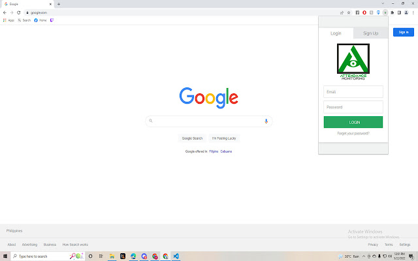Open the browser side panel icon
418x261 pixels.
point(399,12)
